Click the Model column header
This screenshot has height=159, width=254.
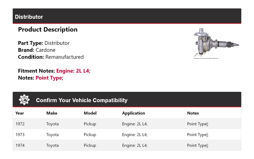coord(90,113)
